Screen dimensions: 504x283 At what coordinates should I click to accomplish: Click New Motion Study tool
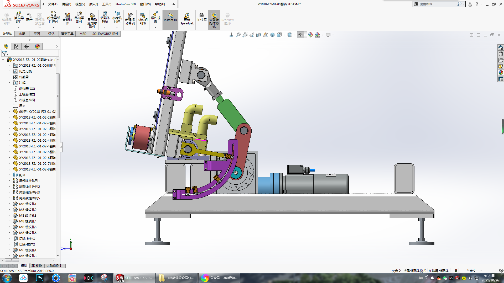pos(130,19)
